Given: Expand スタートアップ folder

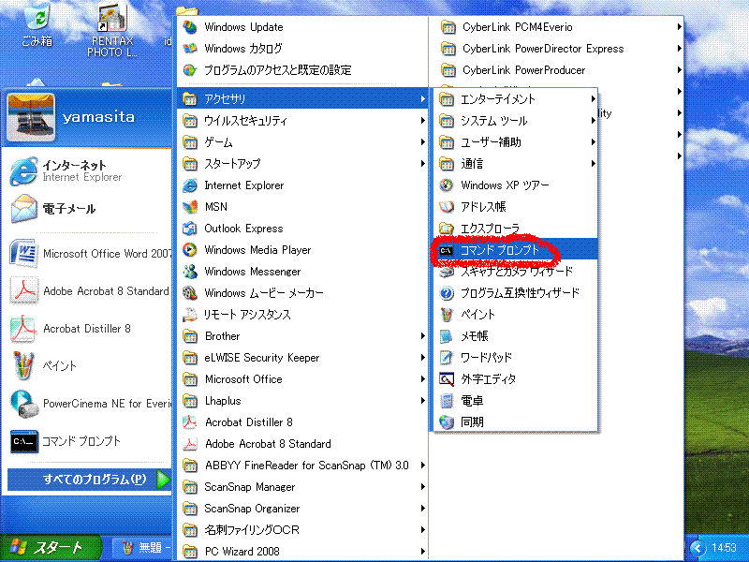Looking at the screenshot, I should click(x=302, y=163).
